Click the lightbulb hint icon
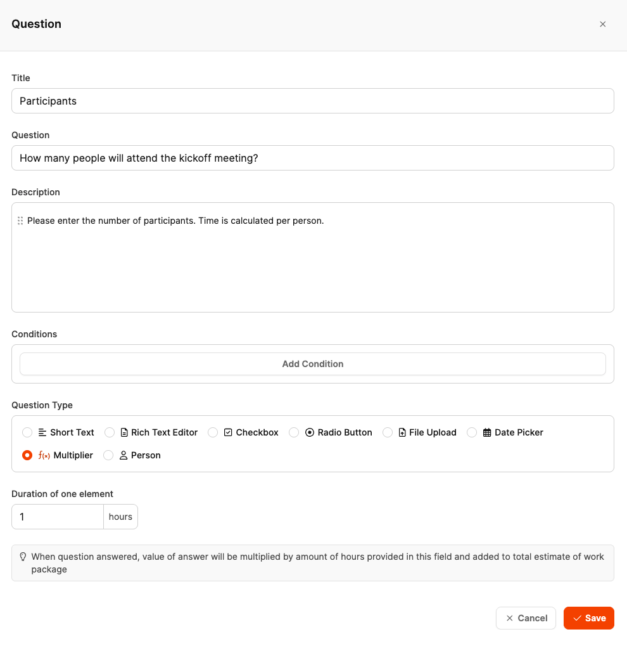The height and width of the screenshot is (646, 627). tap(23, 557)
